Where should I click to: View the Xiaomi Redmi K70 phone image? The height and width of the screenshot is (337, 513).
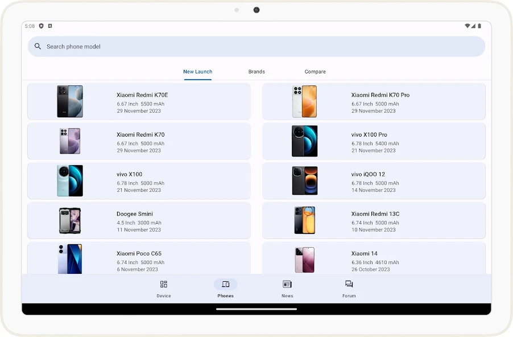(x=70, y=141)
